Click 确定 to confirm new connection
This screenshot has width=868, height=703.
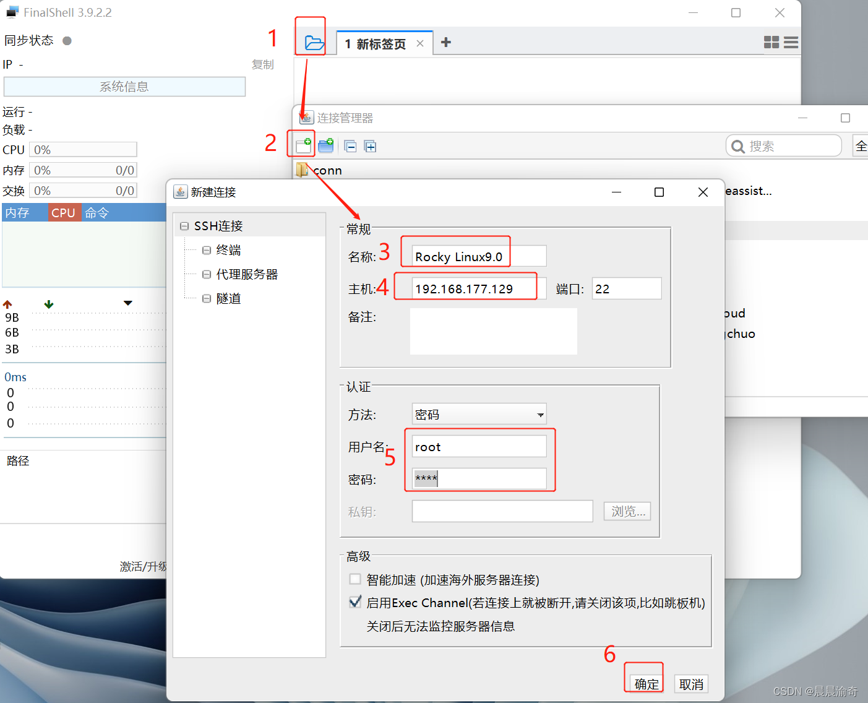click(x=646, y=684)
